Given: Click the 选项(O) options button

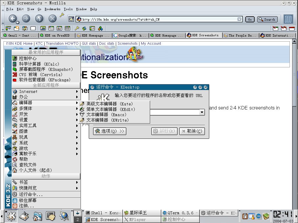Looking at the screenshot, I should click(110, 131).
